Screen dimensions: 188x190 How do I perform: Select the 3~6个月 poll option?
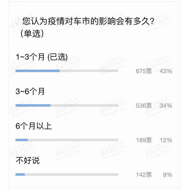pos(30,91)
